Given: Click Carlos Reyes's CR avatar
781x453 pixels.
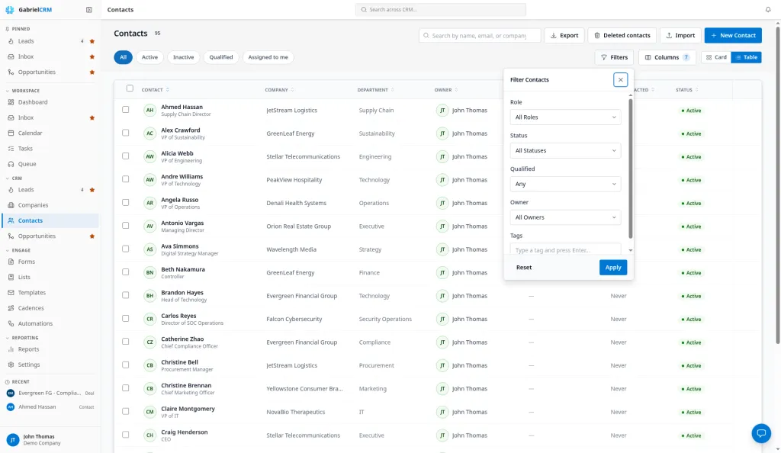Looking at the screenshot, I should (x=150, y=319).
